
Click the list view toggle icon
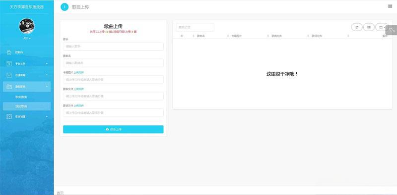[x=369, y=27]
